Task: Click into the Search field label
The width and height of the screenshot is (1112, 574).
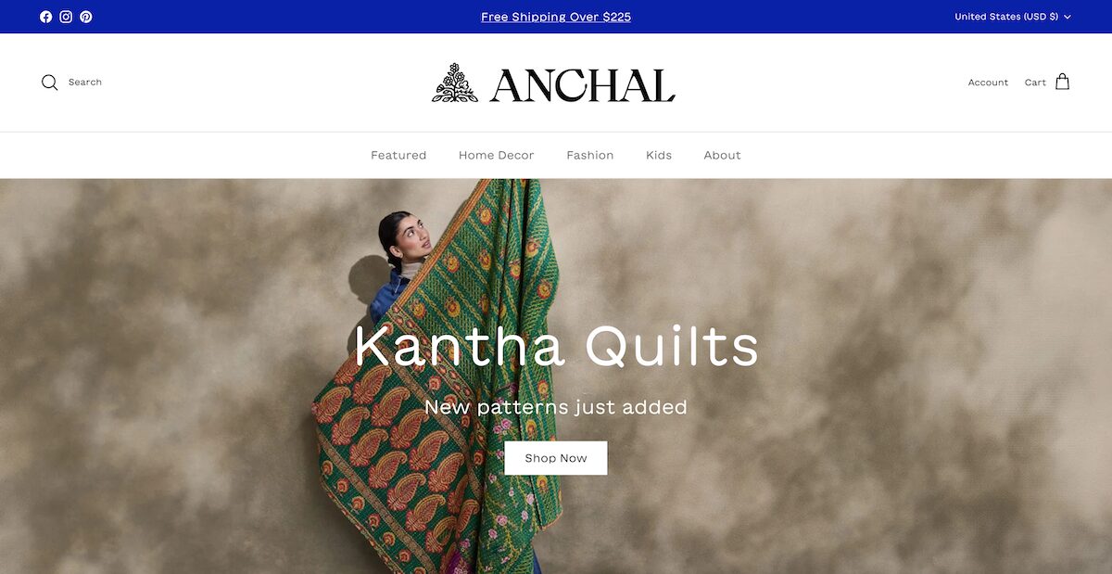Action: click(85, 83)
